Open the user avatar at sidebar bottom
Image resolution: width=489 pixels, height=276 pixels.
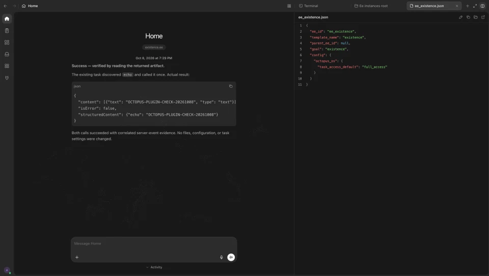tap(7, 270)
